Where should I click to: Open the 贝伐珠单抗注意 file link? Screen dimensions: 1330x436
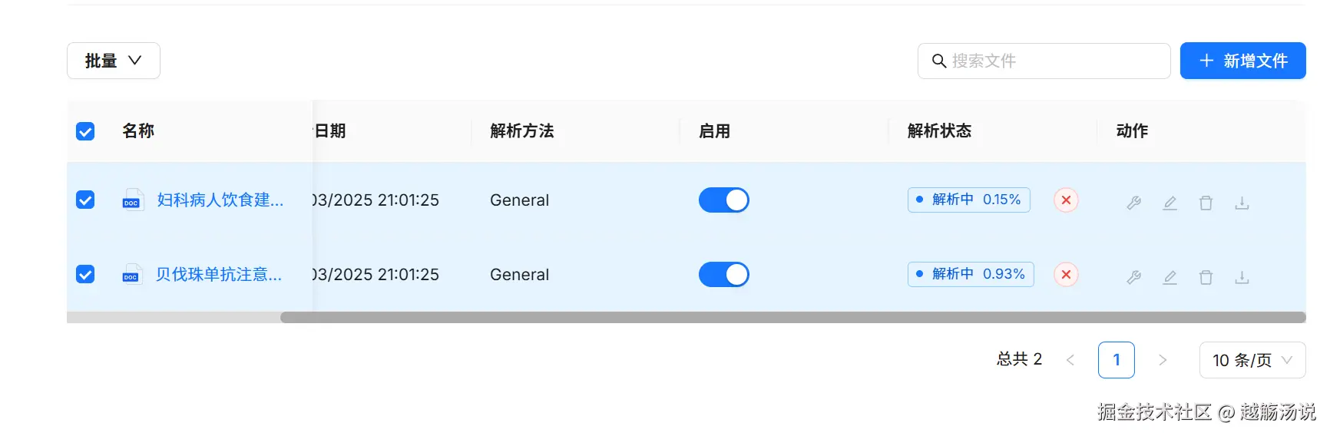point(219,274)
